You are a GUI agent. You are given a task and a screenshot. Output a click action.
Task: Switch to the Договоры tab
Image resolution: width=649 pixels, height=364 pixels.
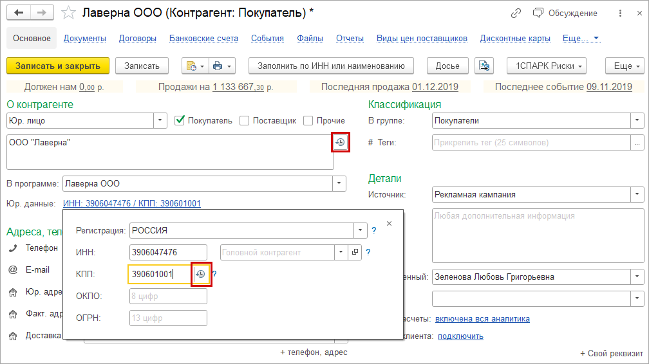(138, 39)
